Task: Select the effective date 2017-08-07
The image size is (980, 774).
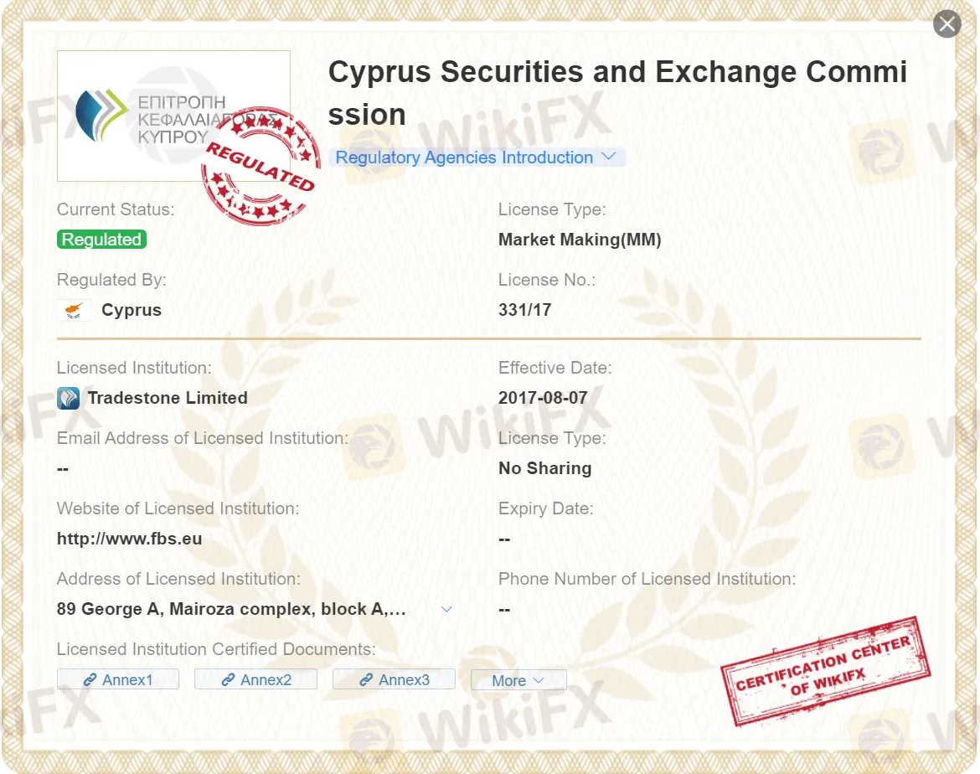Action: [543, 398]
